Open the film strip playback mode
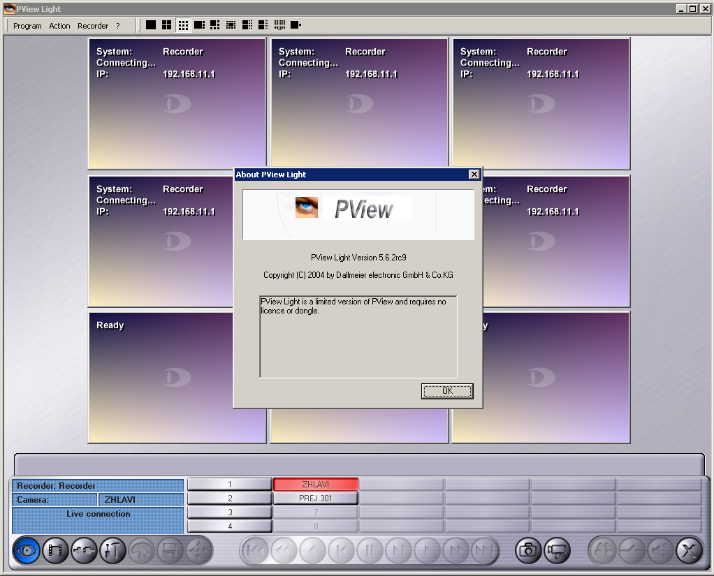 pos(56,551)
